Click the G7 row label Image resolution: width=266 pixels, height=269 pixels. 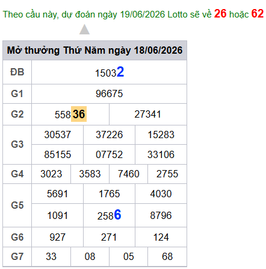tap(17, 256)
